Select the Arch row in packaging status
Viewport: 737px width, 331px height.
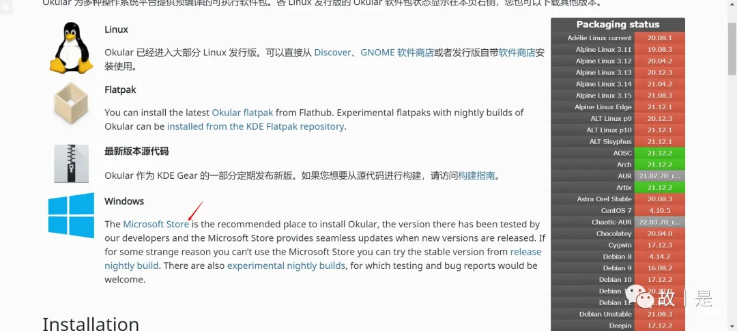(x=618, y=164)
